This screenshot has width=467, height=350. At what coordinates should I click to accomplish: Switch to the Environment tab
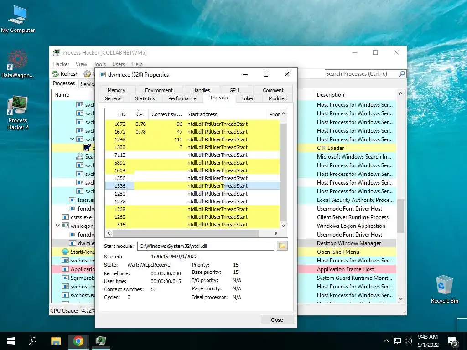159,90
